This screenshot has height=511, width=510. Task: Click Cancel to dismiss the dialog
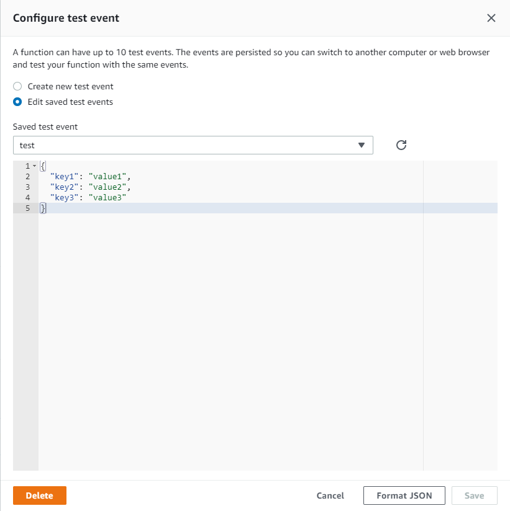(x=330, y=495)
